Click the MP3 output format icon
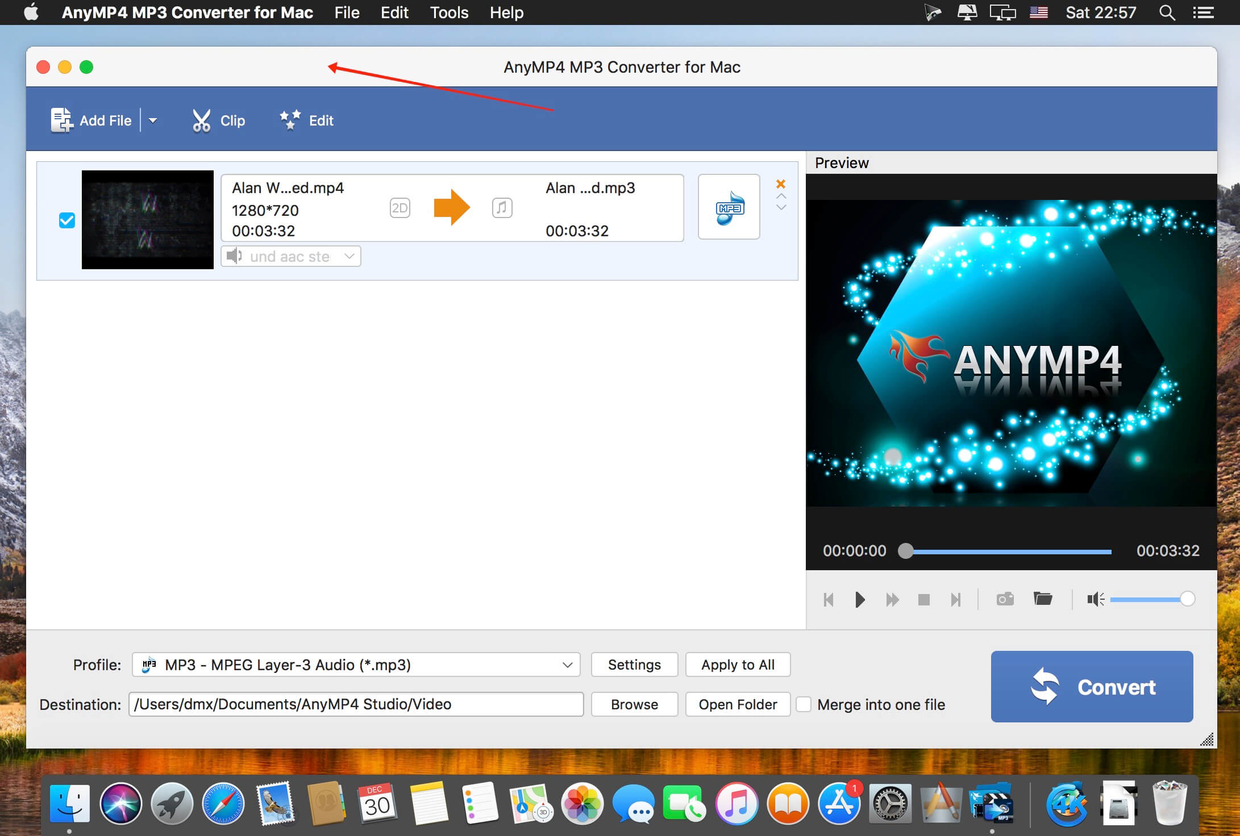The height and width of the screenshot is (836, 1240). point(729,207)
